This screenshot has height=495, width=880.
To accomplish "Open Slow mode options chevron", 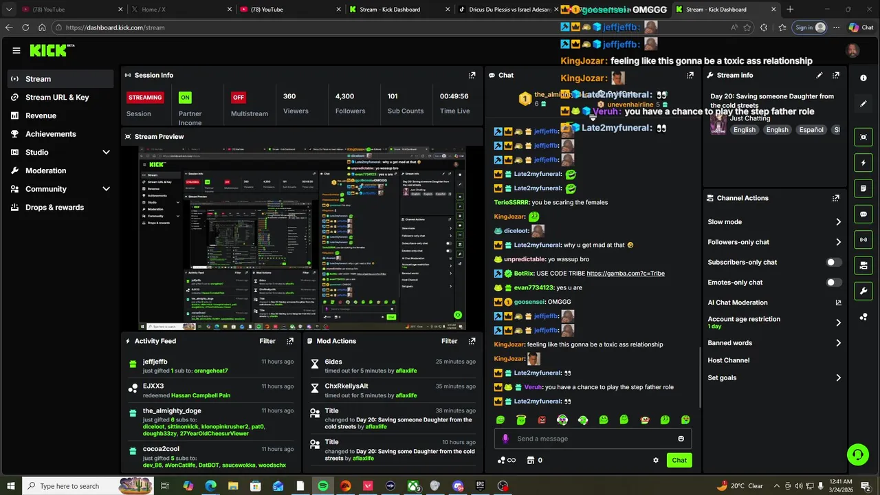I will (x=838, y=222).
